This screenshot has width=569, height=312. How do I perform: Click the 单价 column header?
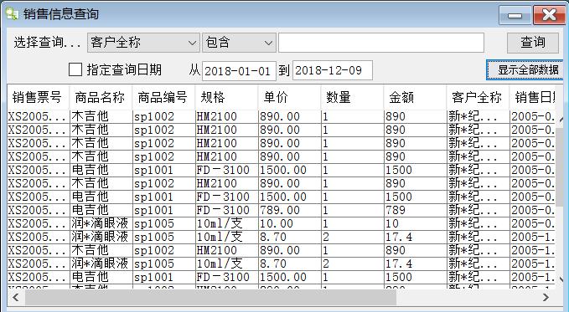coord(289,98)
